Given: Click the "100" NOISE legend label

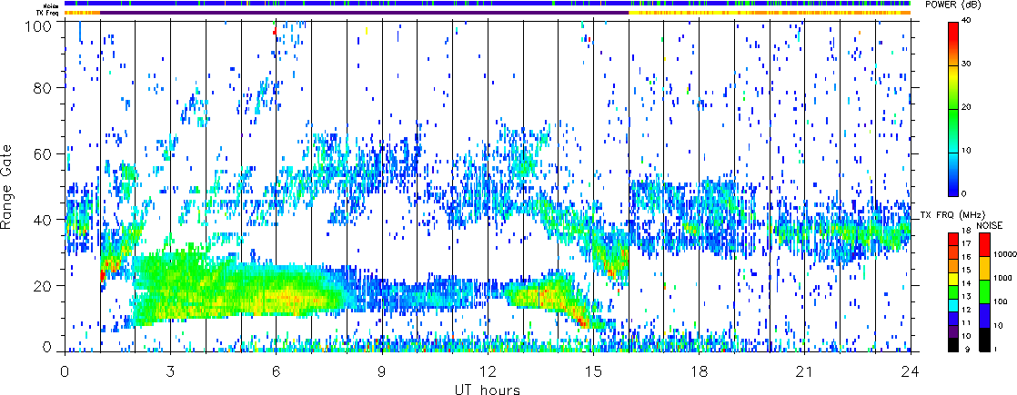Looking at the screenshot, I should tap(999, 303).
